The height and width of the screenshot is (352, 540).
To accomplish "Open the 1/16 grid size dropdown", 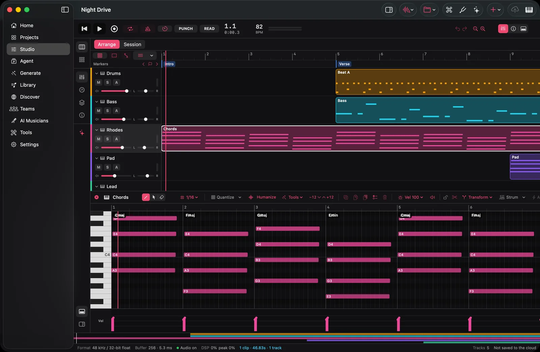I will 189,197.
